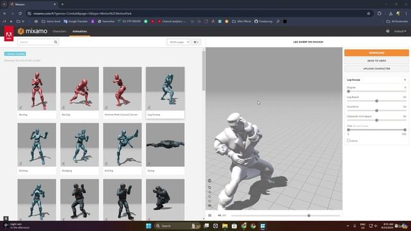Click the Mixamo logo
This screenshot has width=411, height=231.
[x=33, y=31]
